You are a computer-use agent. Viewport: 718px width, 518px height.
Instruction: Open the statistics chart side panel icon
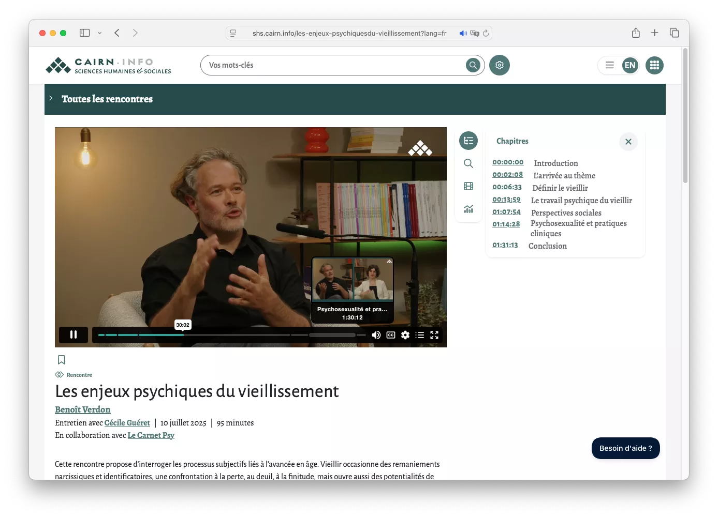click(x=468, y=209)
